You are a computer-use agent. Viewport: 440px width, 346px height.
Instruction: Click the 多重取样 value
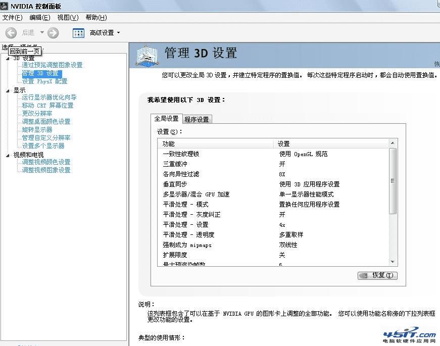click(x=291, y=235)
